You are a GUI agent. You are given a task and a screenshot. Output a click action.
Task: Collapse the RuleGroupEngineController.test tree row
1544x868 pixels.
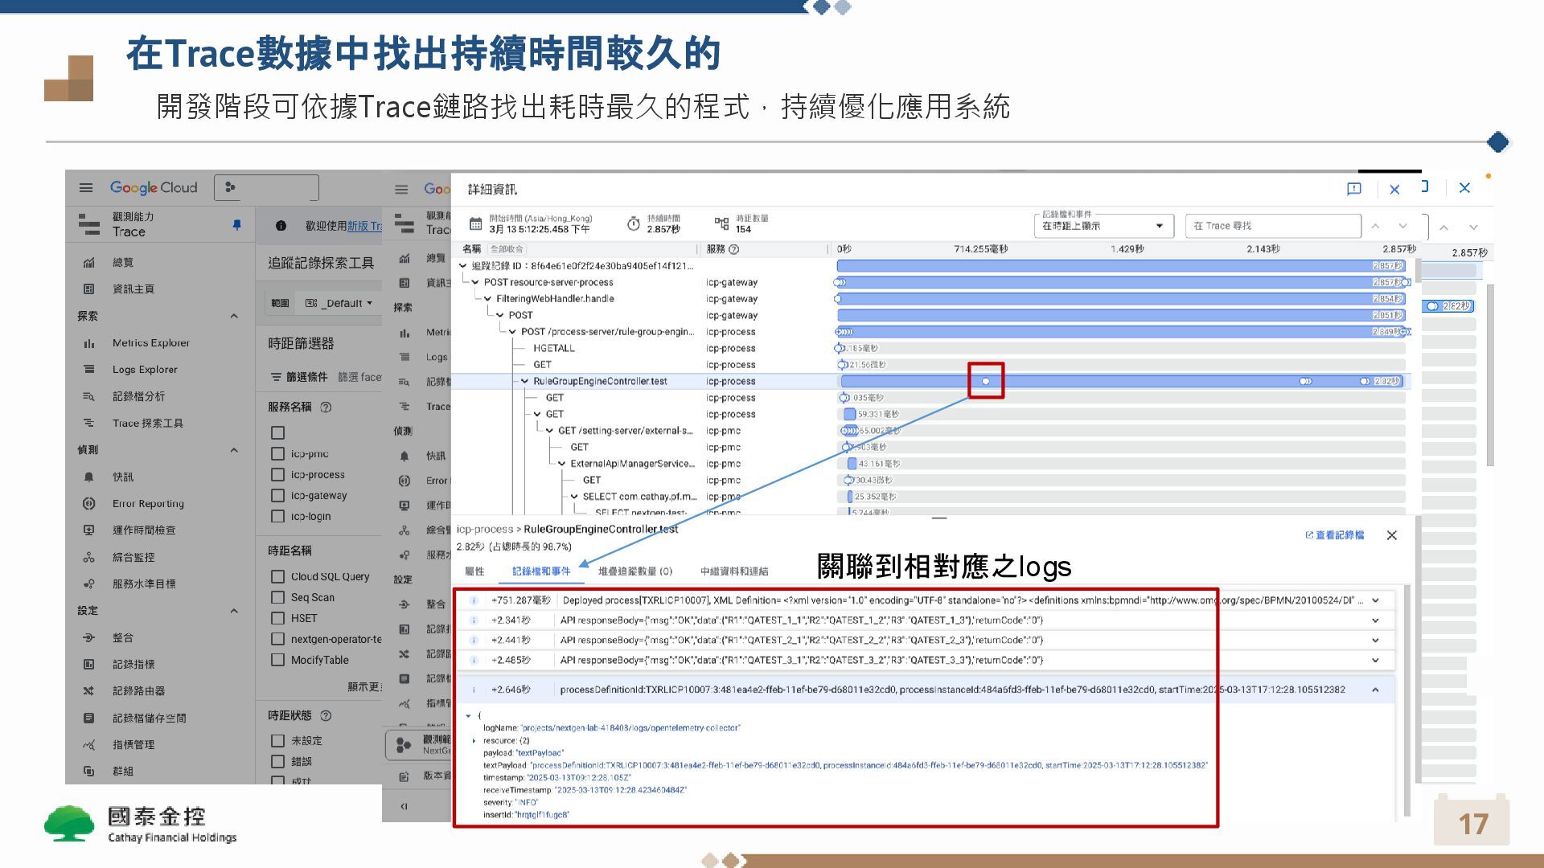click(x=525, y=382)
